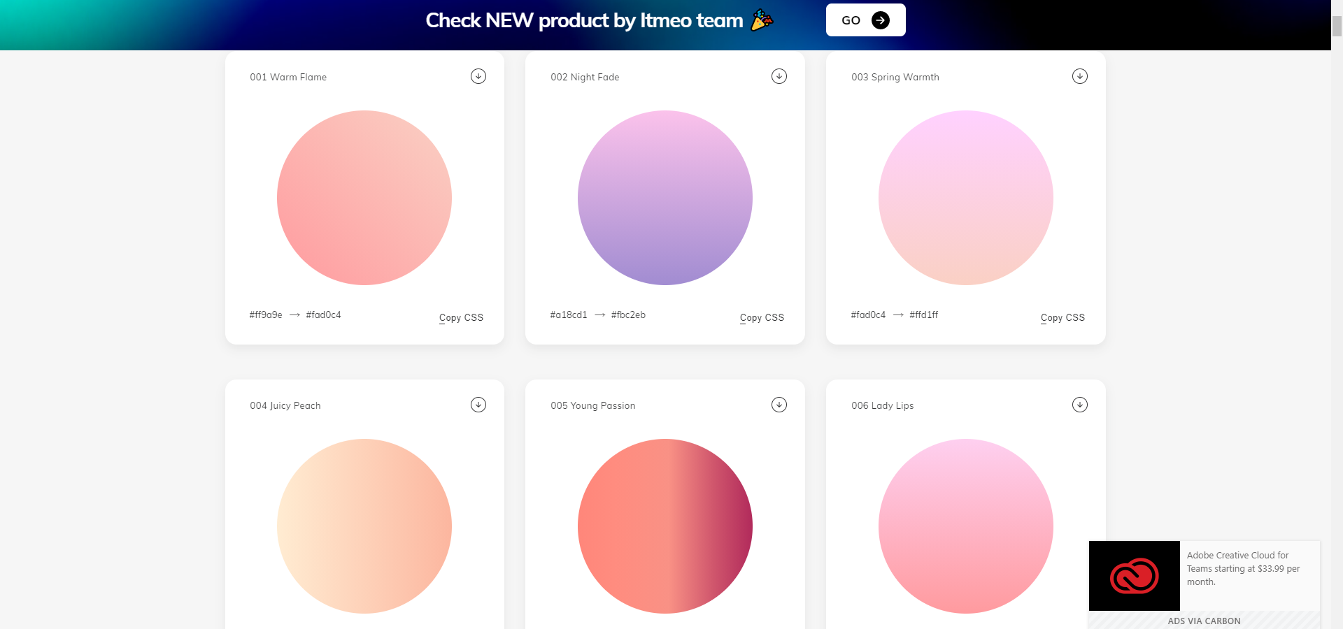
Task: Copy the #ff9a9e hex color code
Action: (x=266, y=314)
